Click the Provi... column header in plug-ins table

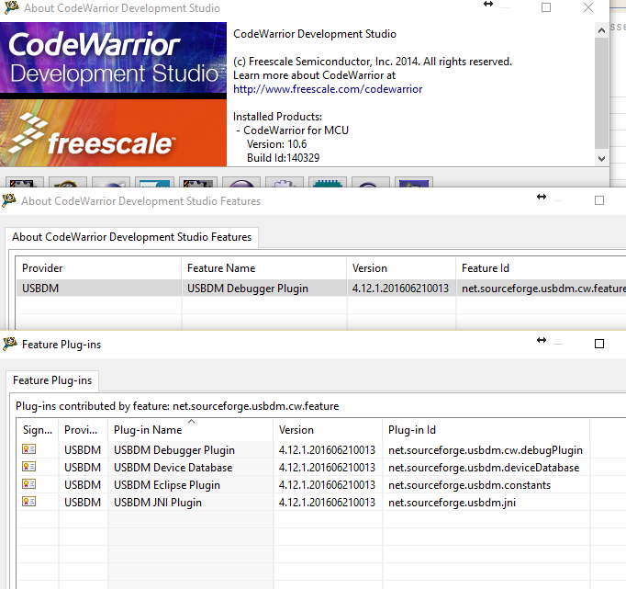point(83,430)
